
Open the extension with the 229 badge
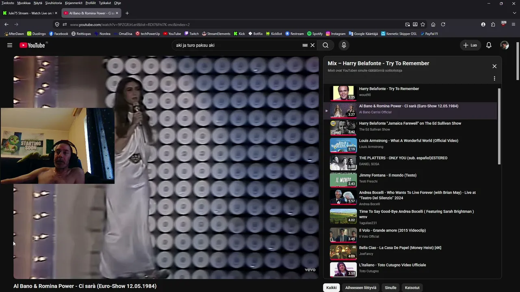(503, 24)
